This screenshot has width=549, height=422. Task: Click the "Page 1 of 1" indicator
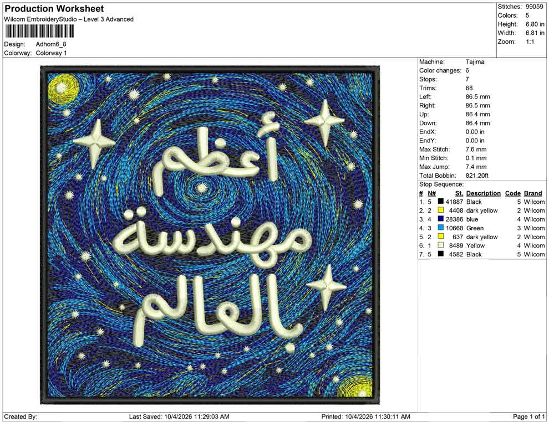pos(529,416)
